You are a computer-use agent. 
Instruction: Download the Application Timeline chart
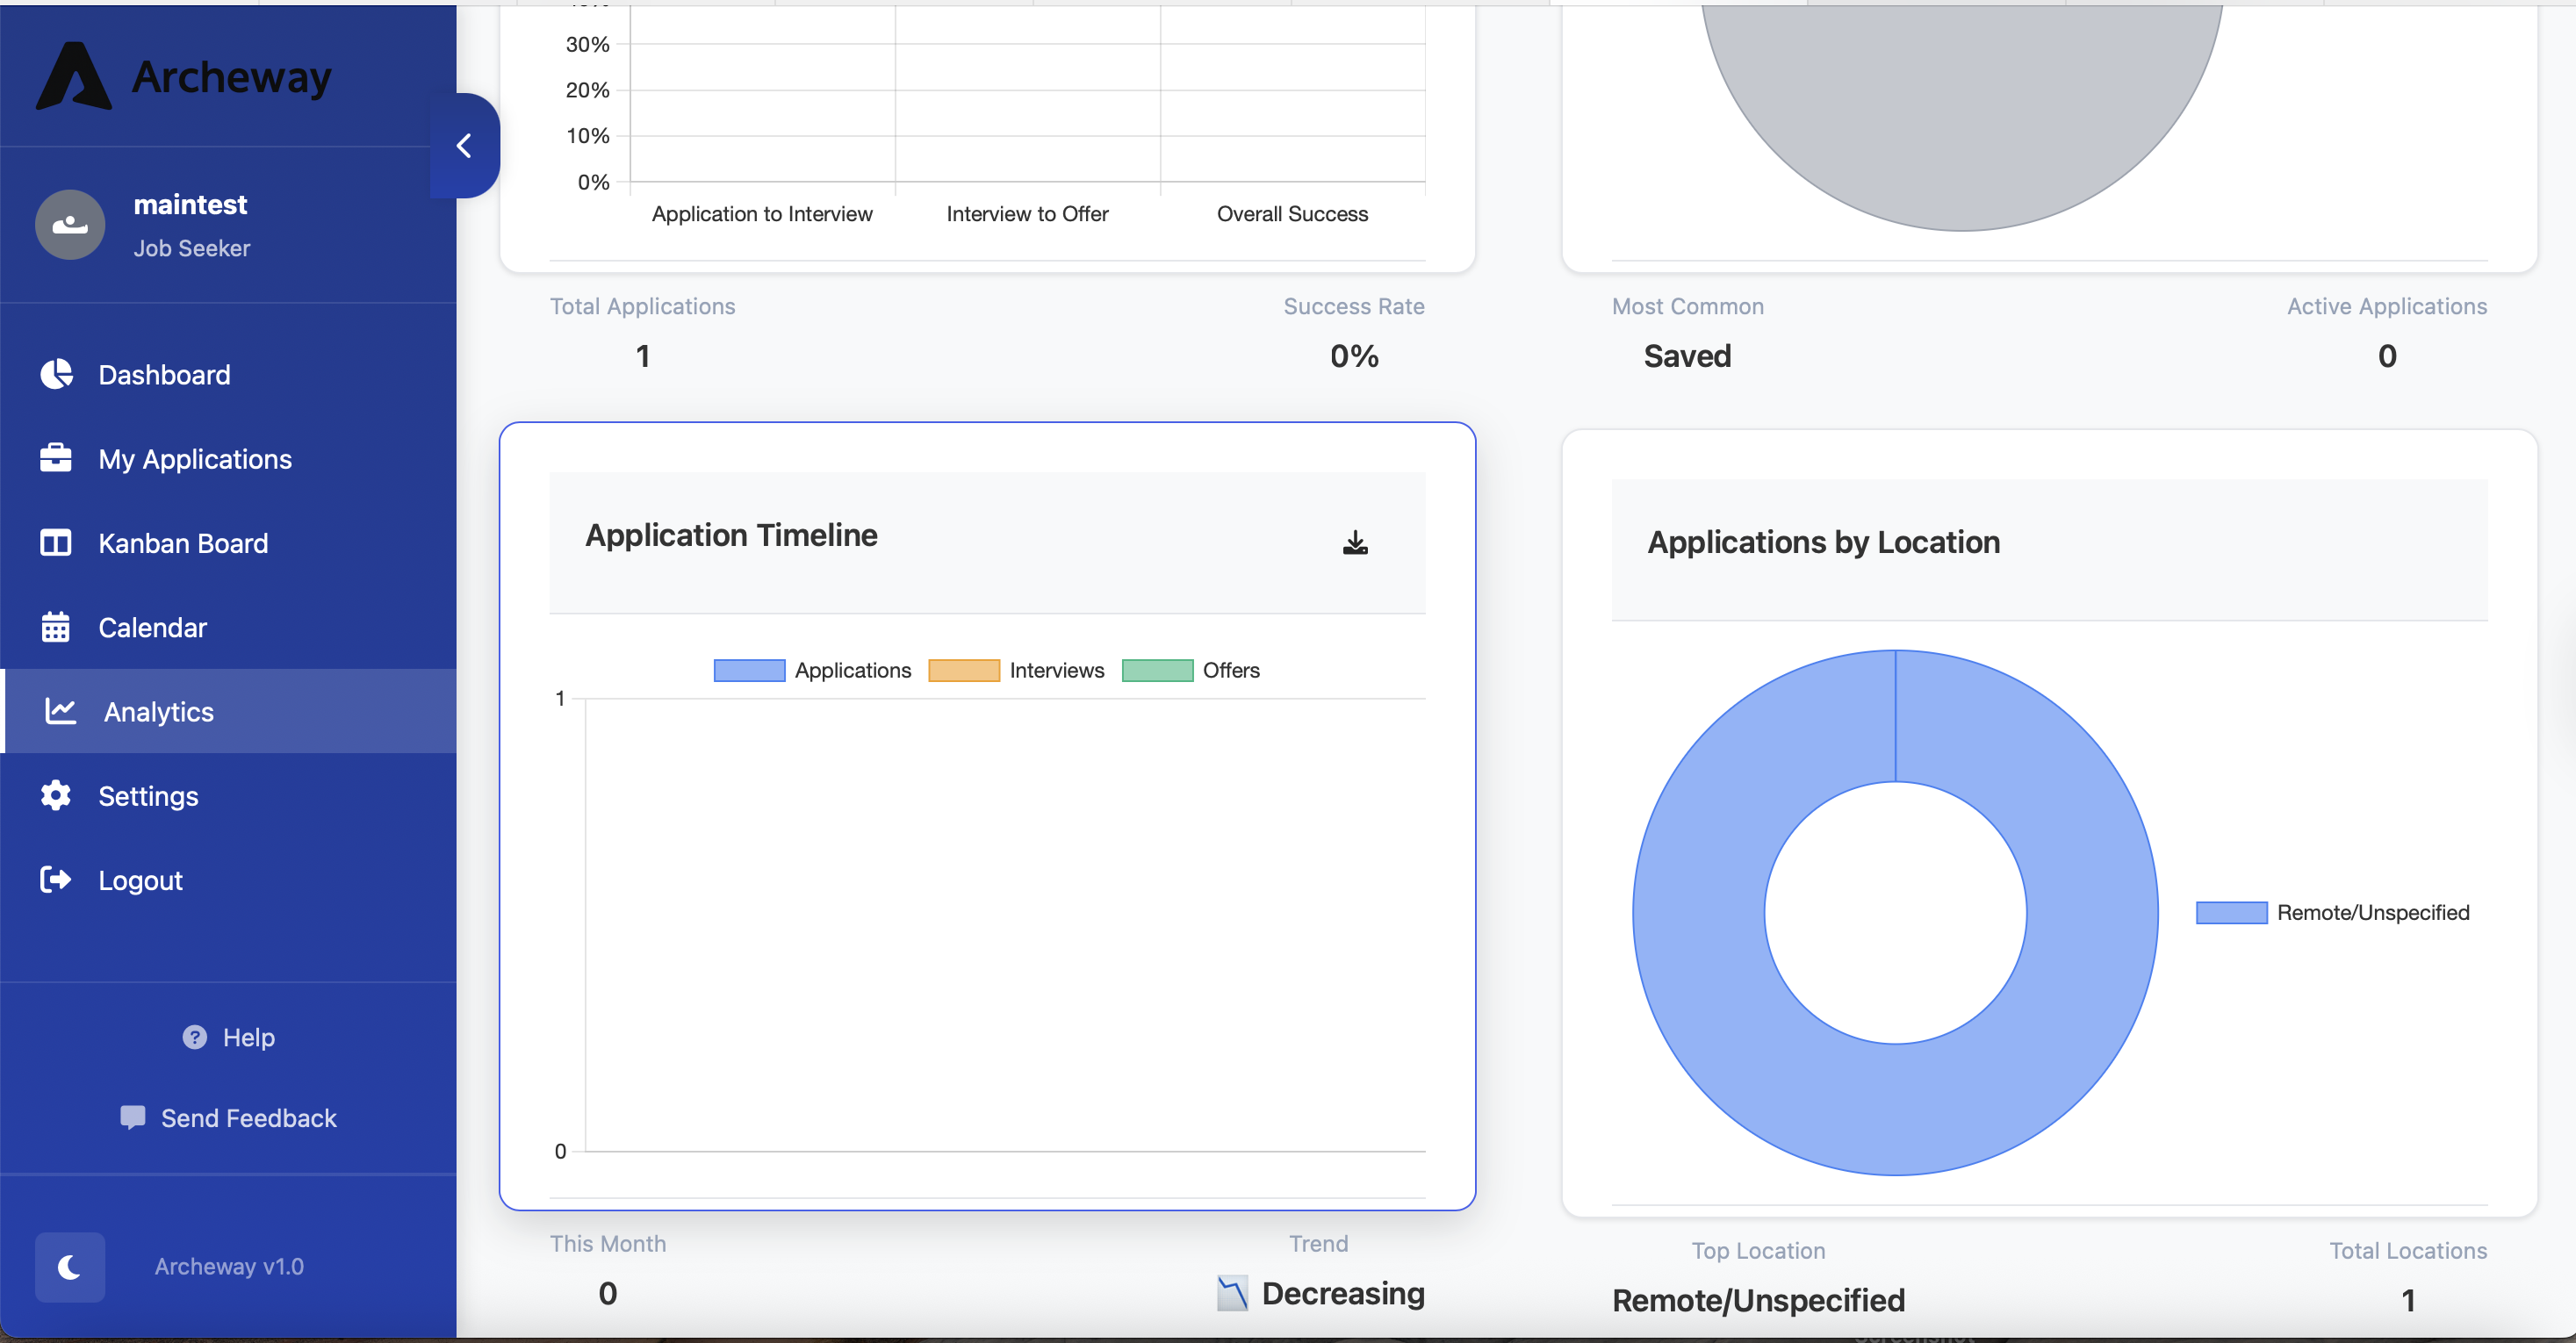(x=1355, y=542)
